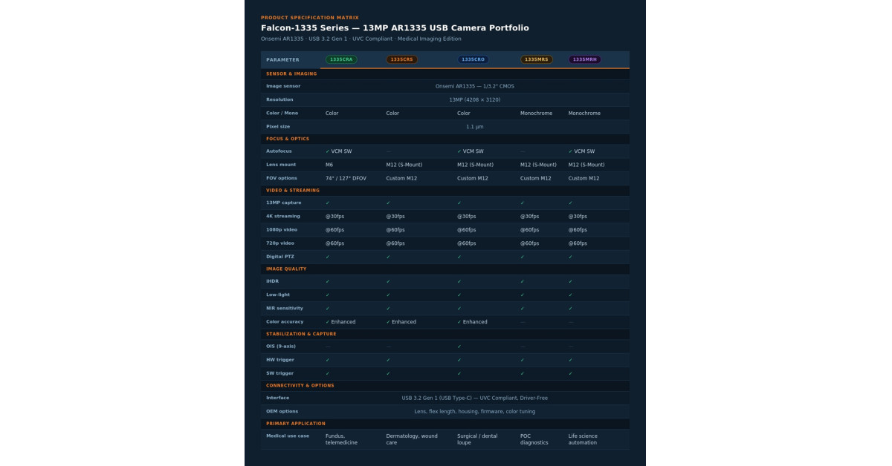This screenshot has width=892, height=466.
Task: Click the 1335MRS checkmark in the HW trigger row
Action: click(x=523, y=360)
